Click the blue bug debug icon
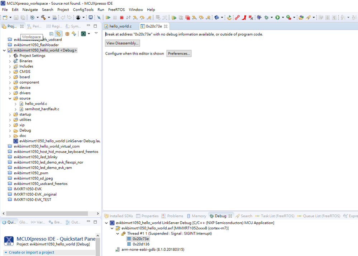Viewport: 358px width, 256px height. point(259,17)
